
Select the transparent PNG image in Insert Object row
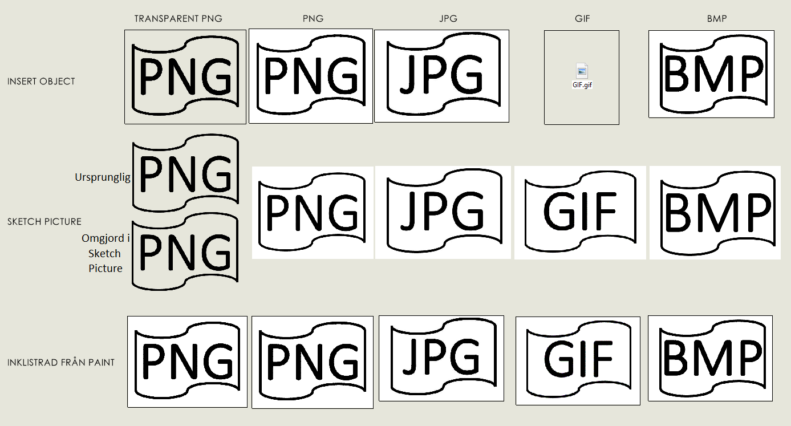click(185, 77)
